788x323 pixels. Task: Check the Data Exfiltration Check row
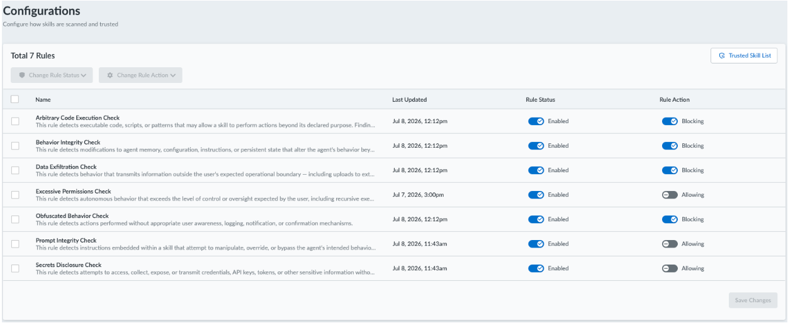(x=15, y=170)
